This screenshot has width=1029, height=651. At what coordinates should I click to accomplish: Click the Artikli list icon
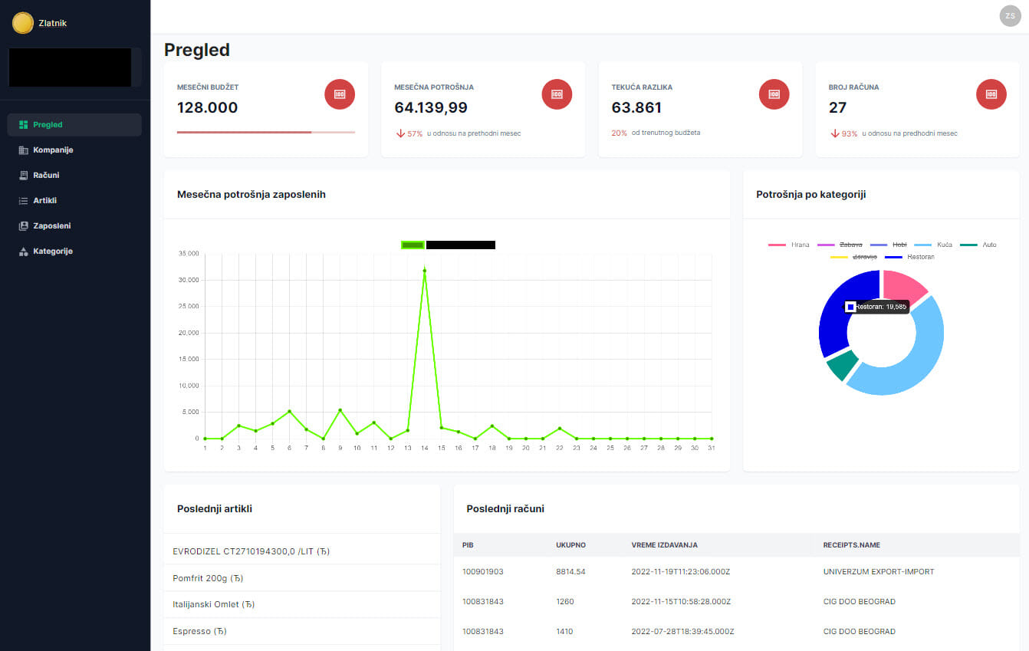[24, 201]
